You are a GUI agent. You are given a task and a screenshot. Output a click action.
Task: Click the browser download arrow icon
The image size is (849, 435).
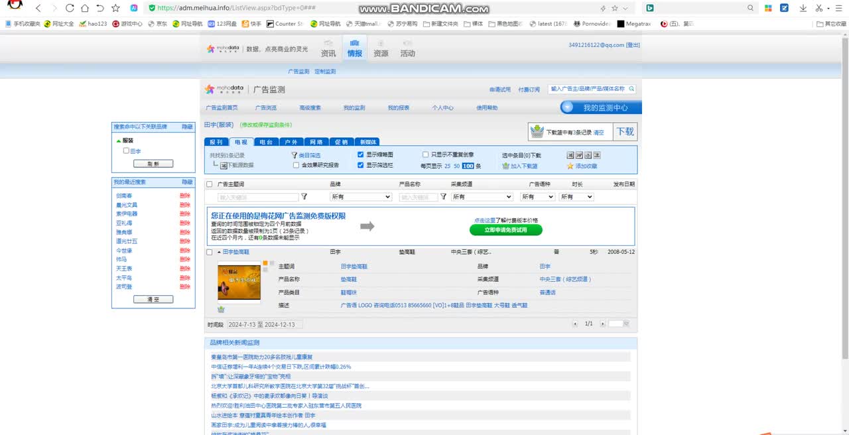(803, 8)
